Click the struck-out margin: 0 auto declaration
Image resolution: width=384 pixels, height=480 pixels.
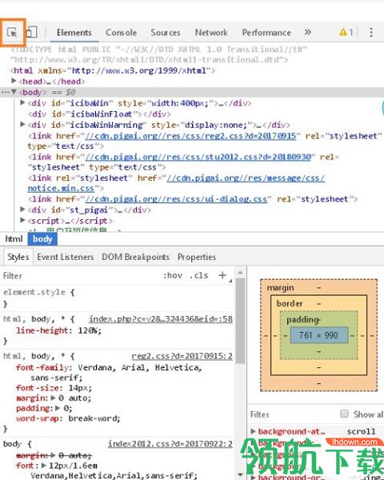click(54, 455)
